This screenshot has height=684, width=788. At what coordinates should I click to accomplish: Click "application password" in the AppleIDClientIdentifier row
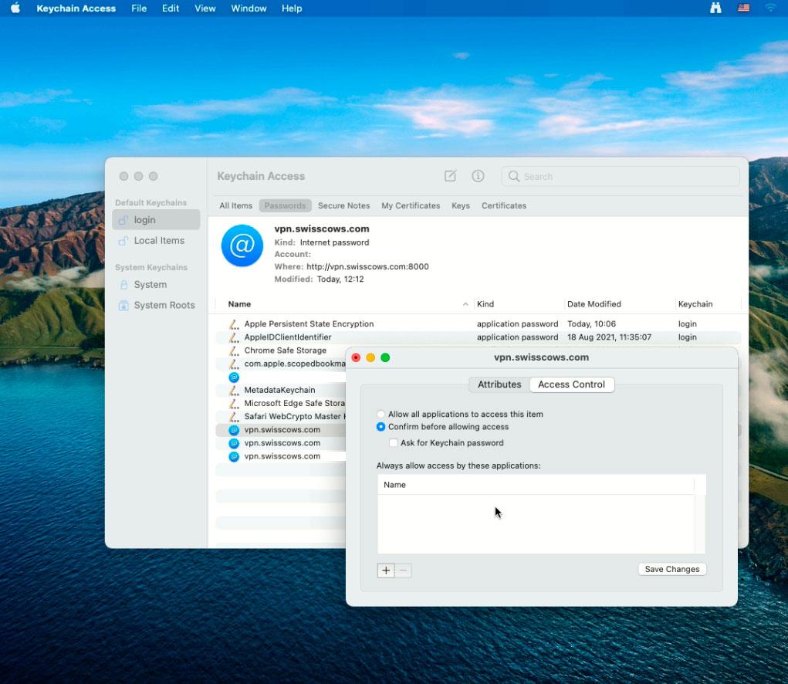(x=517, y=337)
